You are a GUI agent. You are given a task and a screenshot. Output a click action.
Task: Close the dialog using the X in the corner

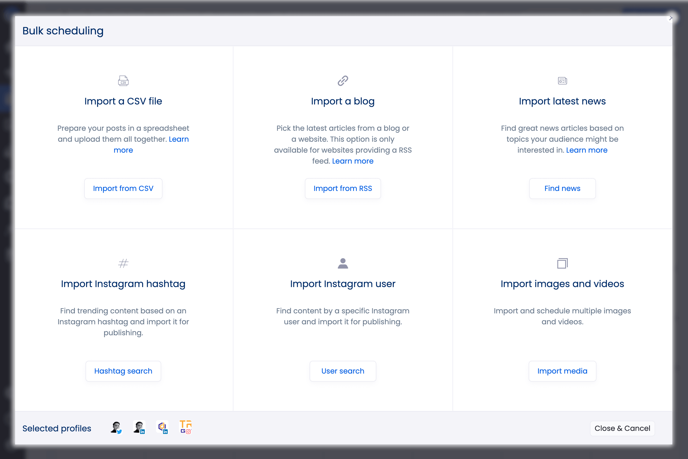pos(671,18)
